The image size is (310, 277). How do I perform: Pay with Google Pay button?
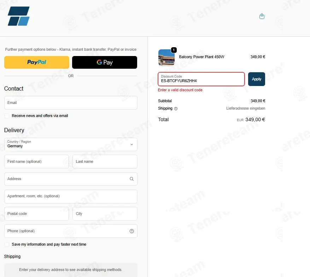[x=105, y=62]
